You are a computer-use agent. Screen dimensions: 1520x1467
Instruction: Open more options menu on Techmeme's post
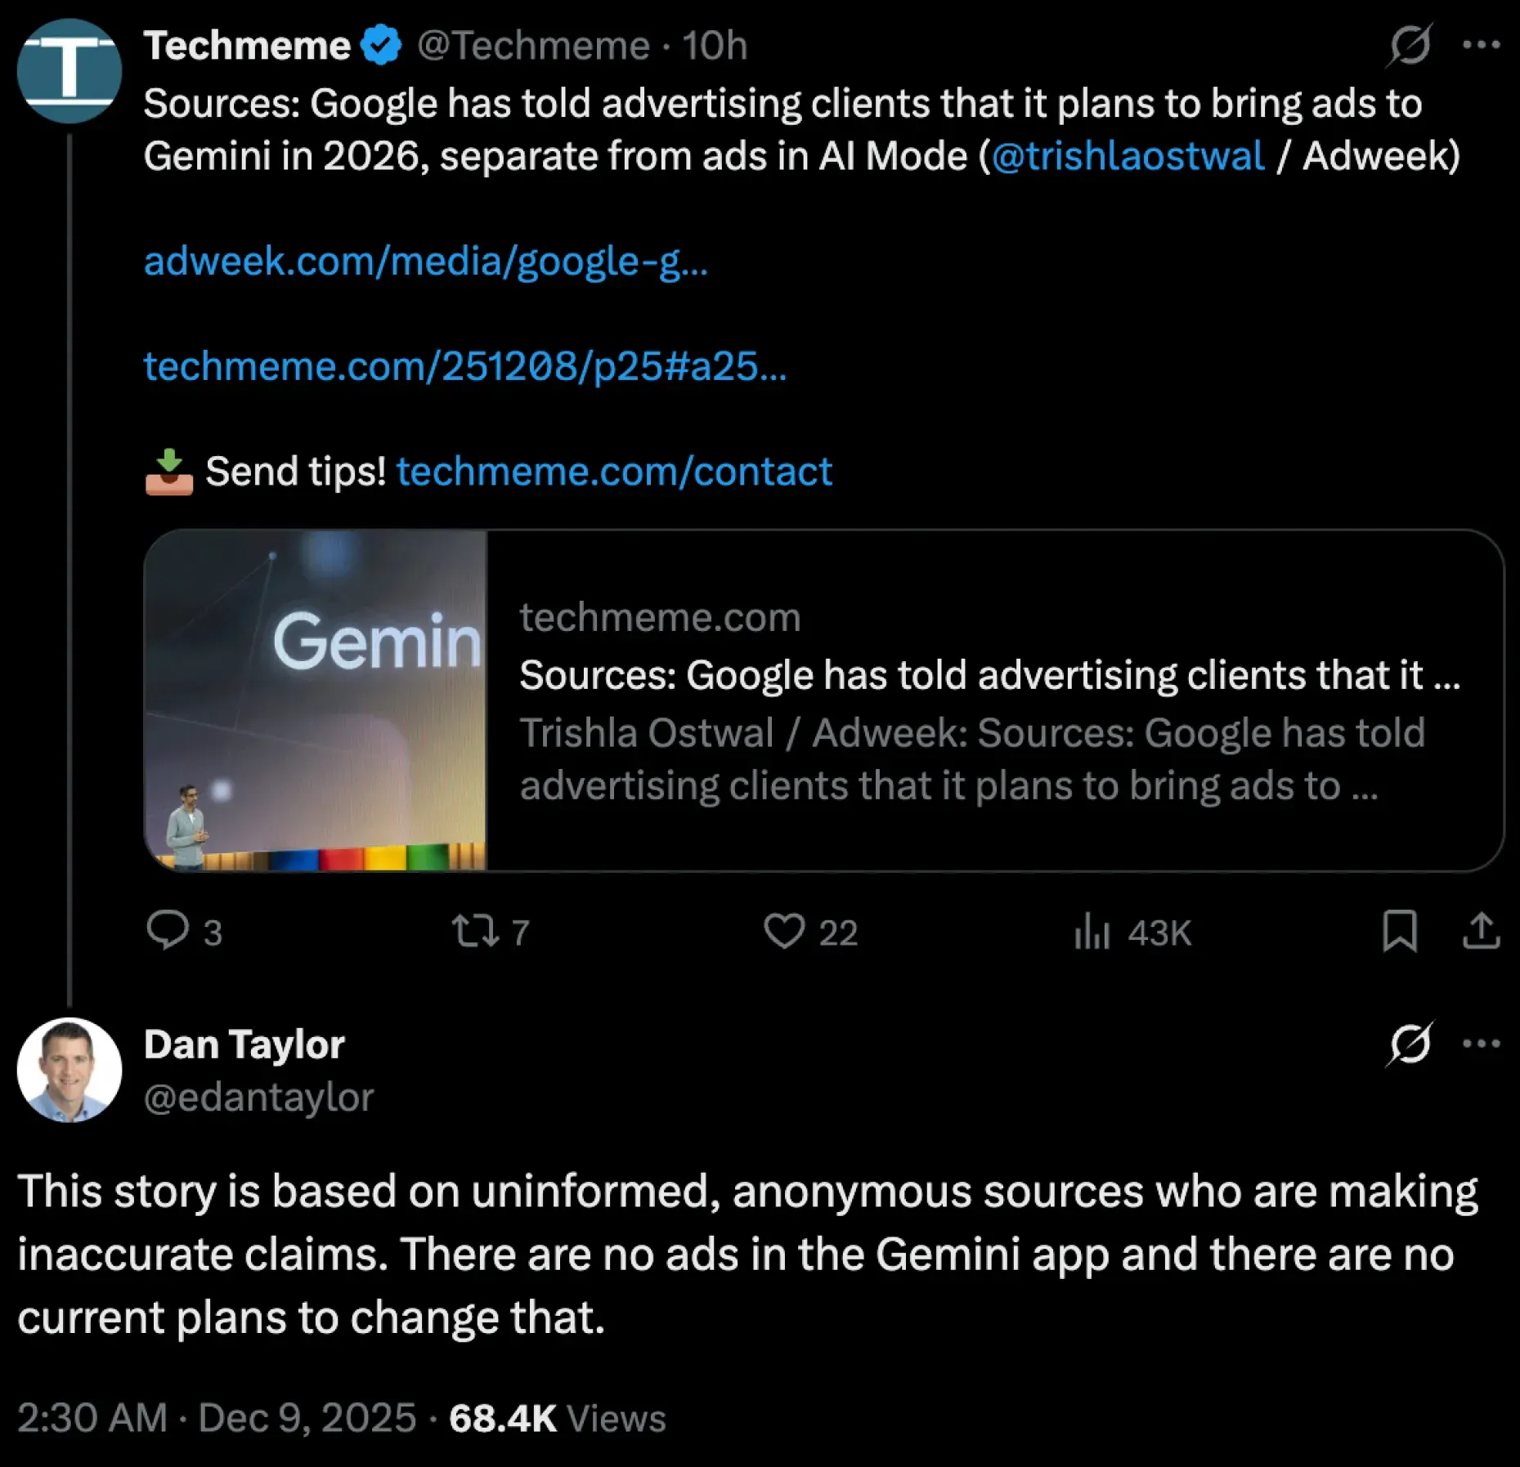tap(1481, 45)
